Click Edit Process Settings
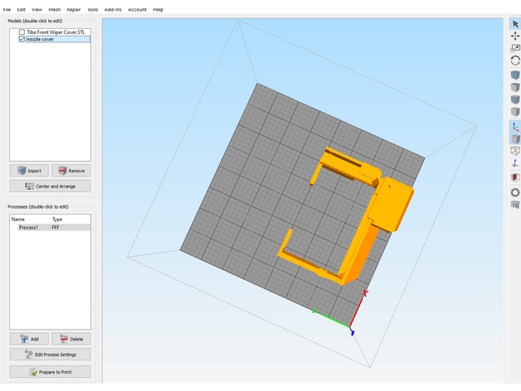 (x=50, y=355)
